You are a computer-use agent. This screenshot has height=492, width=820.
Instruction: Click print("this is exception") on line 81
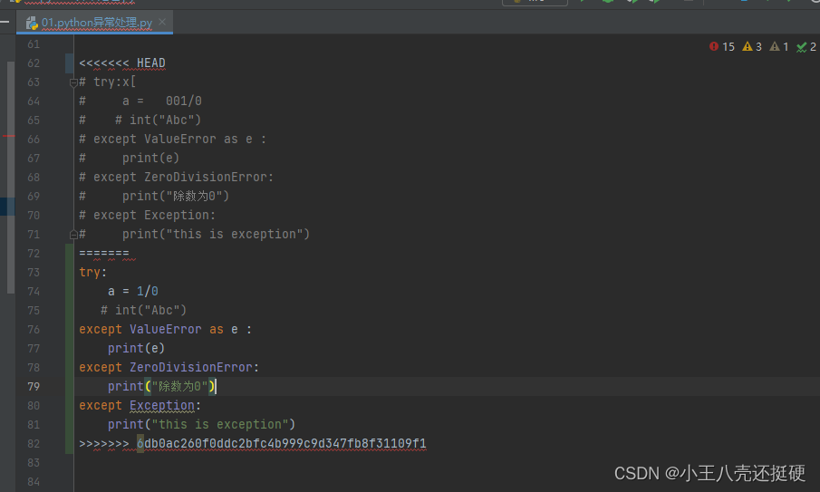pyautogui.click(x=201, y=424)
